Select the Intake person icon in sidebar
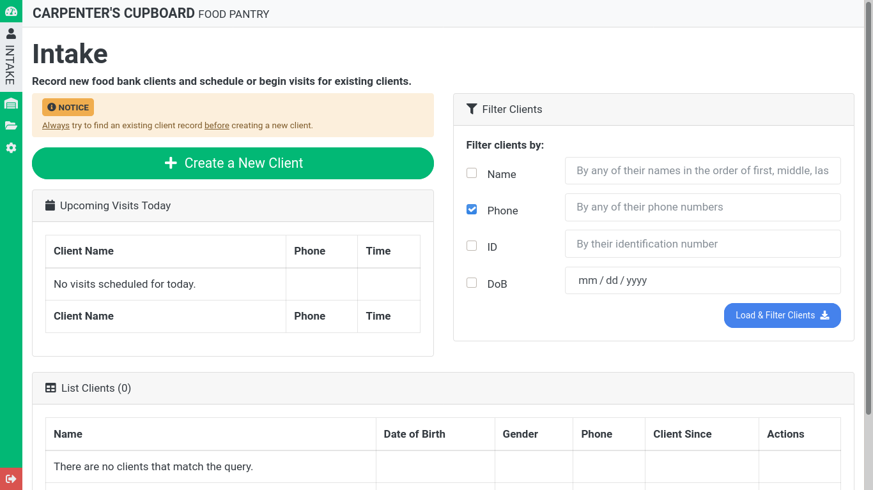The width and height of the screenshot is (873, 490). pos(11,34)
